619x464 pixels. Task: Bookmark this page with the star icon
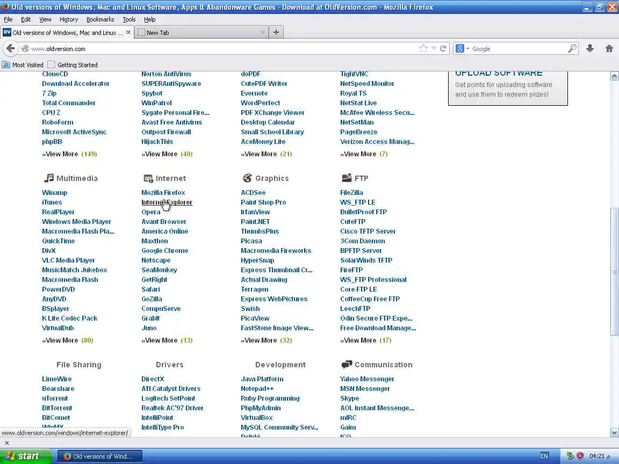[x=423, y=48]
